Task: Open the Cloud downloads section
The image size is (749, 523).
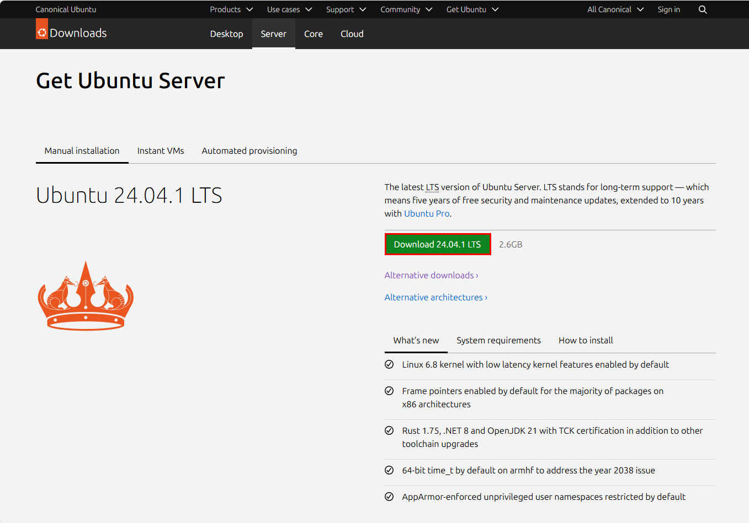Action: [352, 34]
